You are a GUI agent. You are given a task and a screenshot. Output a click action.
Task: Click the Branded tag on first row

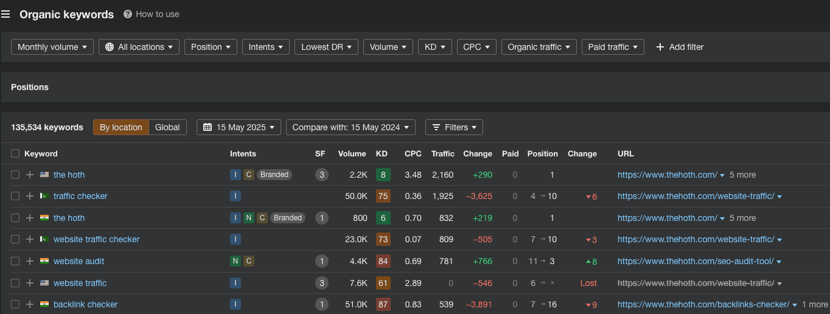pos(274,175)
